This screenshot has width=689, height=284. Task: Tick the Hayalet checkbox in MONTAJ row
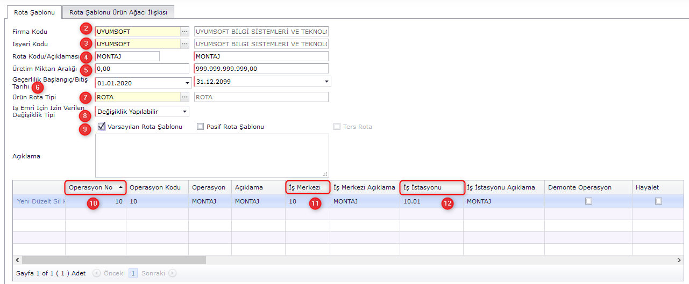(x=658, y=201)
